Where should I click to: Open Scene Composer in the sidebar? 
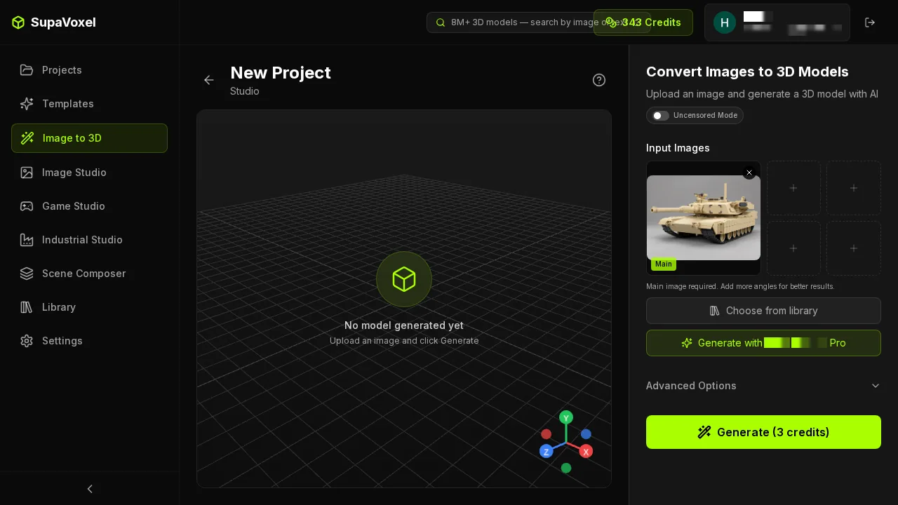point(89,274)
